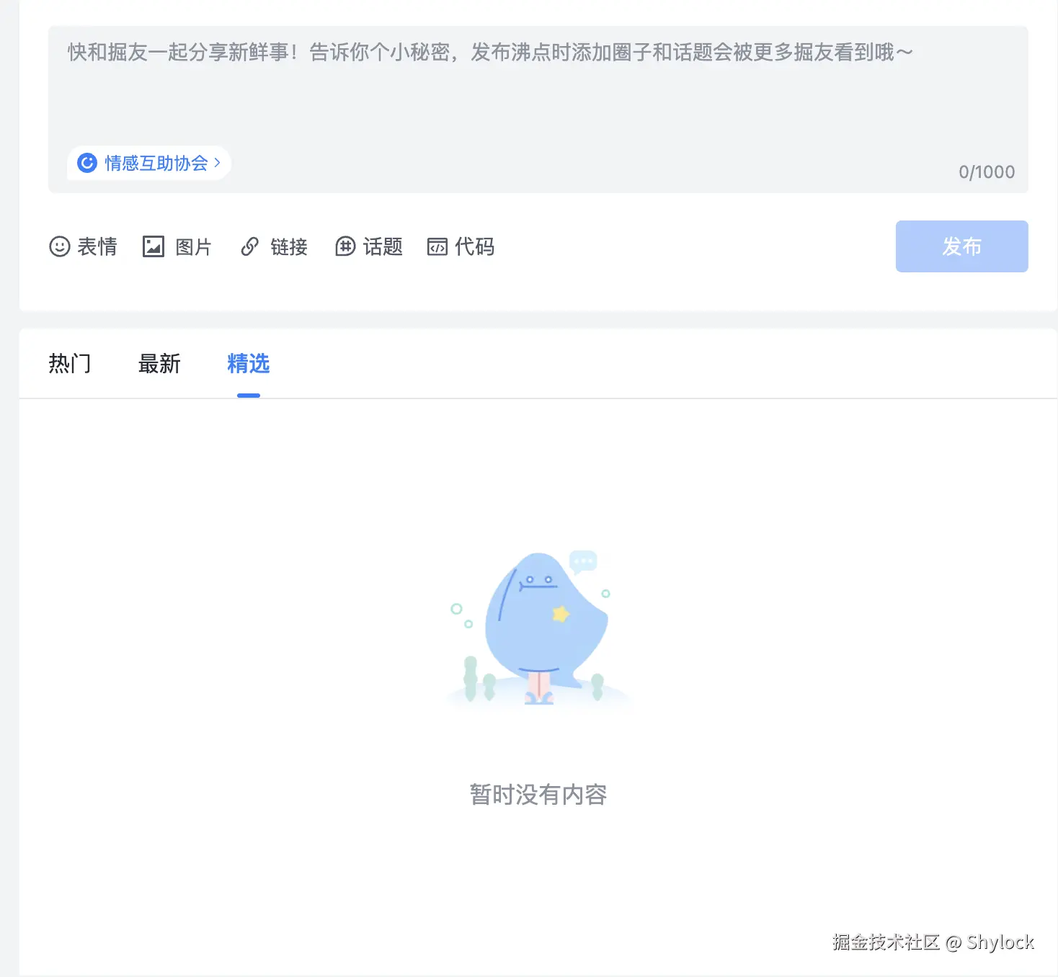Click the 图片 image upload icon
The width and height of the screenshot is (1058, 977).
pos(177,246)
